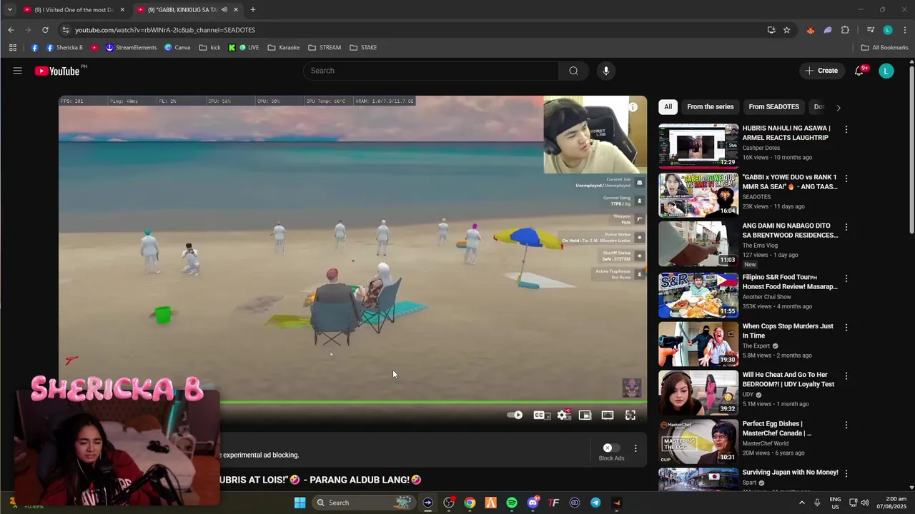Toggle closed captions on the video
This screenshot has height=514, width=915.
coord(540,415)
